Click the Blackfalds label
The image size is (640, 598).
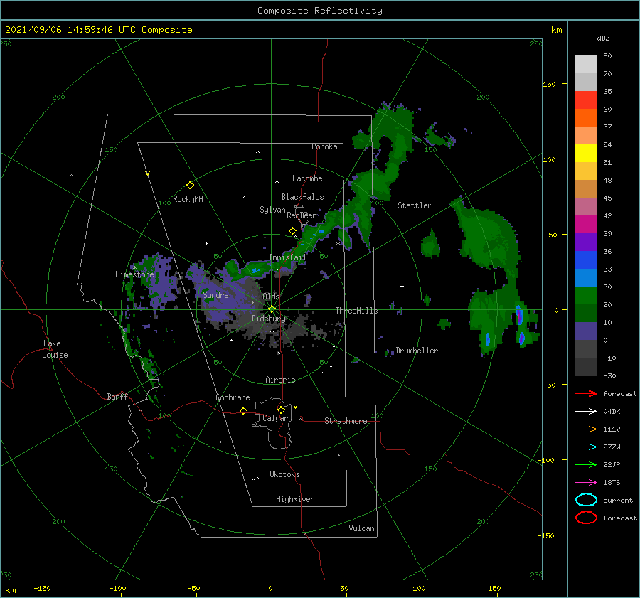tap(302, 197)
